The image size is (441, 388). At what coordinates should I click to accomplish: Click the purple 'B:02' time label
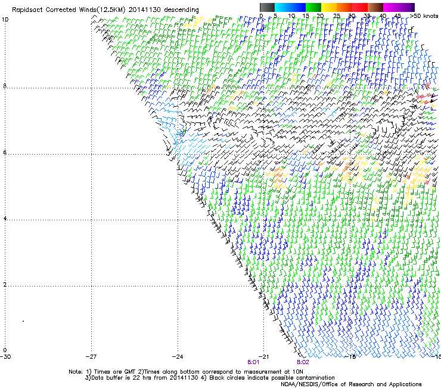click(x=303, y=362)
